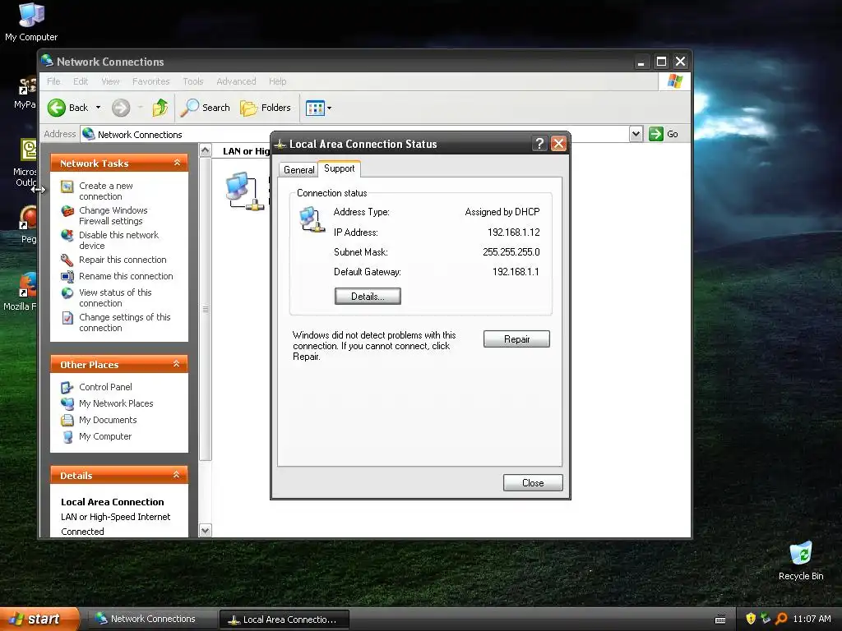The width and height of the screenshot is (842, 631).
Task: Click the My Documents folder icon
Action: pyautogui.click(x=67, y=420)
